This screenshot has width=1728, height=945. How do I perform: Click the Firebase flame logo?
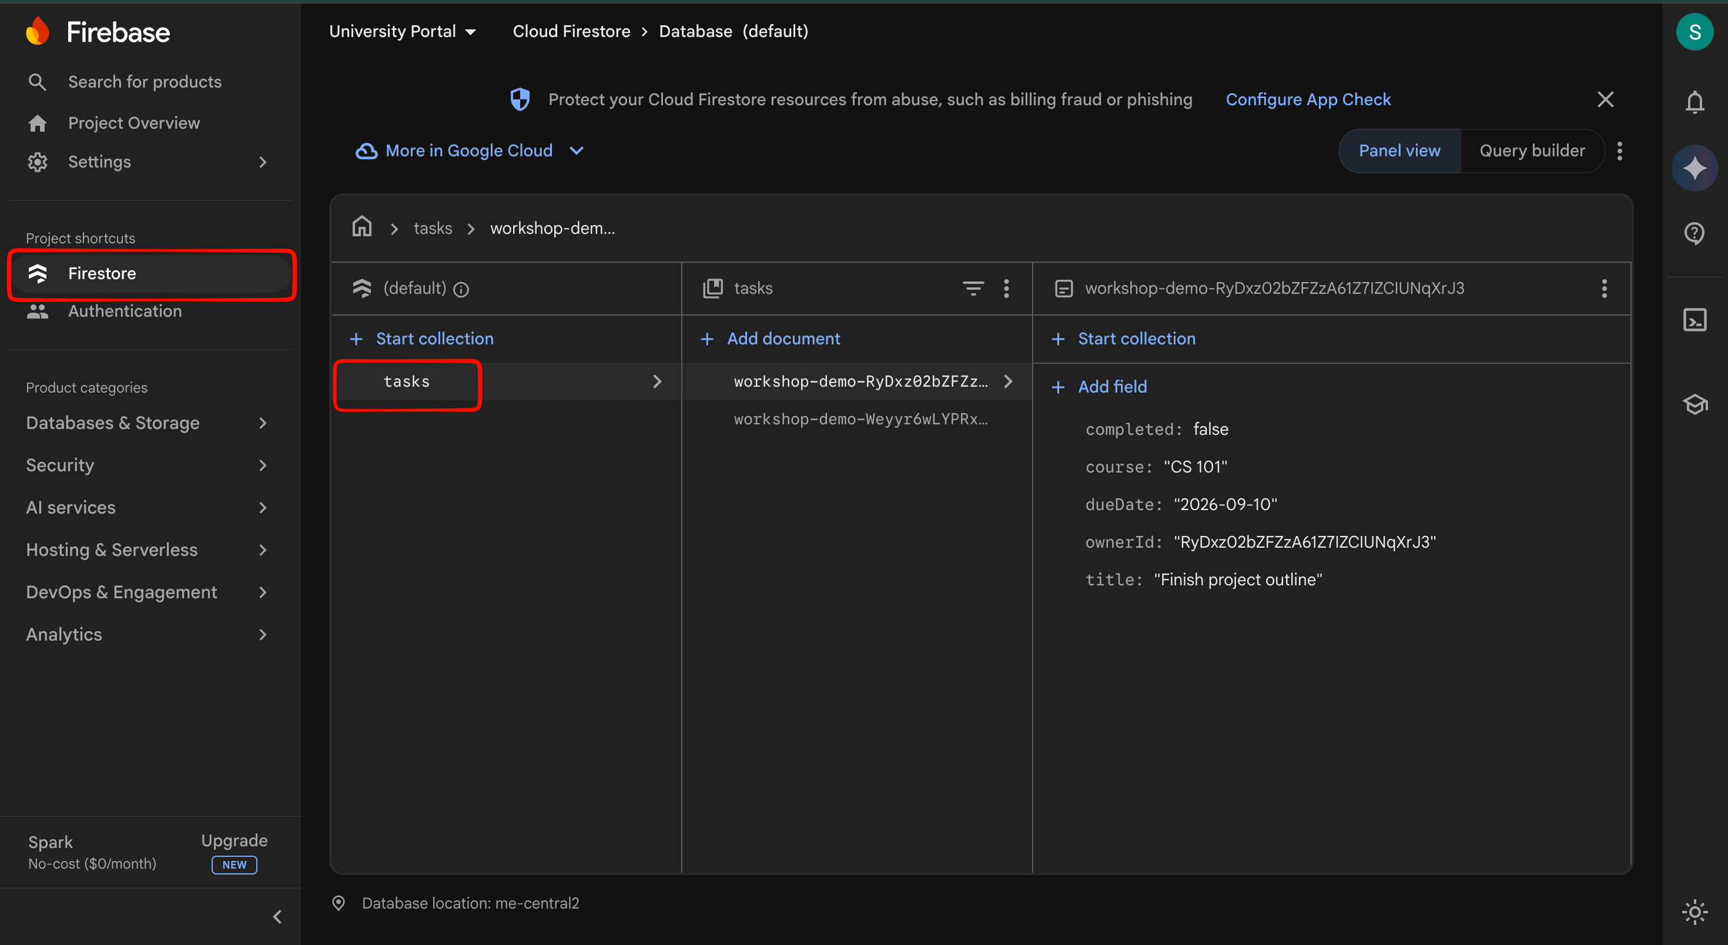[x=38, y=31]
